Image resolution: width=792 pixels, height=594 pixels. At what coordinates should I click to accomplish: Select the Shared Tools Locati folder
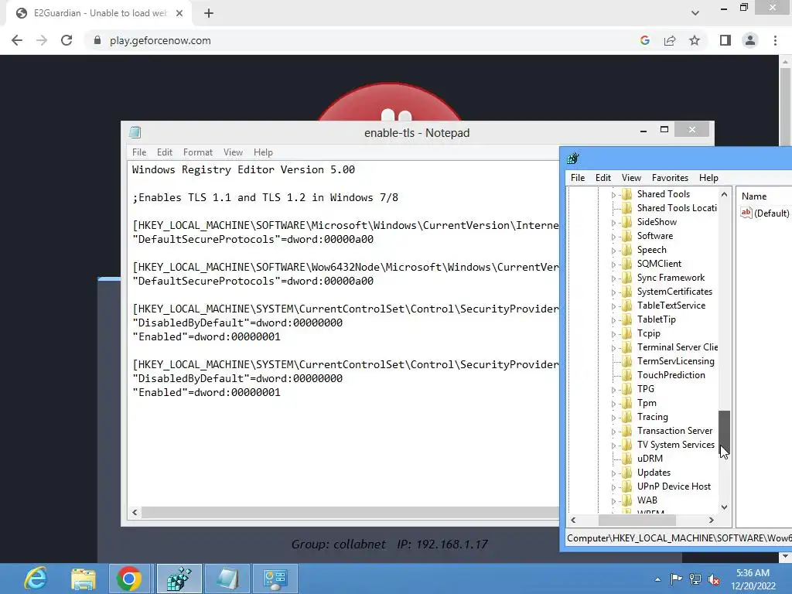[677, 207]
